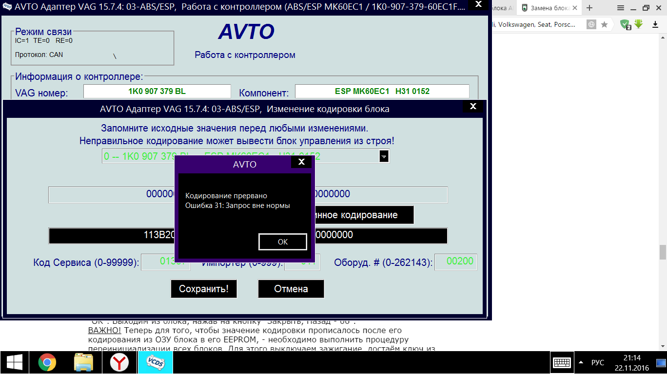Open Google Chrome from the taskbar

click(x=47, y=362)
